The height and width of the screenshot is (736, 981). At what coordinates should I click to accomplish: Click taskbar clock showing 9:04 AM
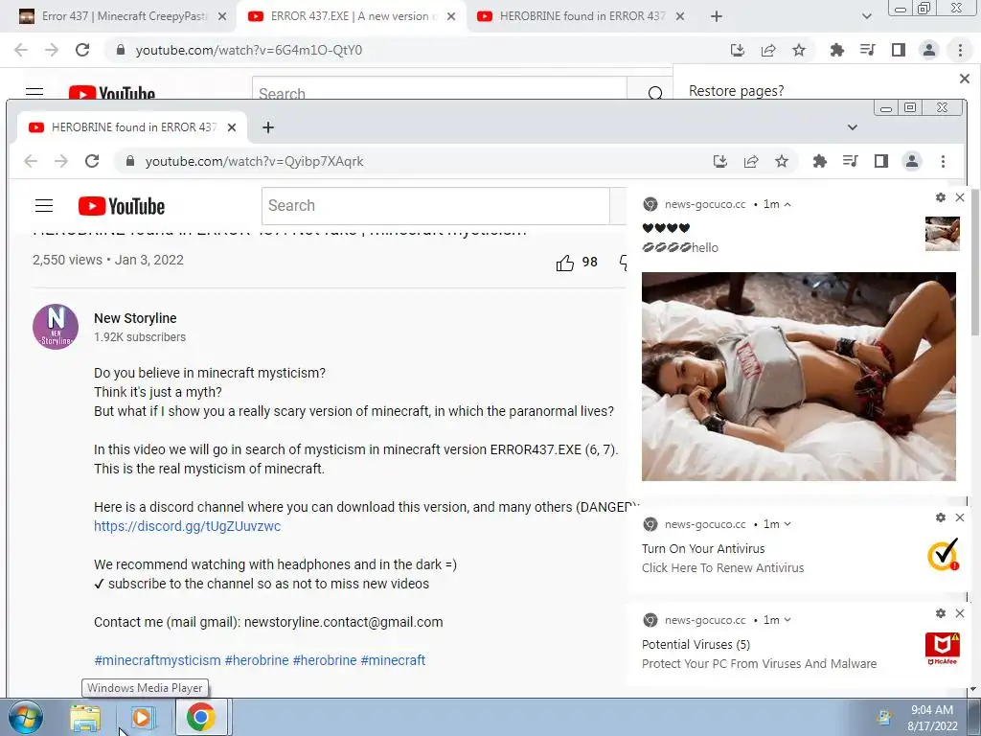932,718
